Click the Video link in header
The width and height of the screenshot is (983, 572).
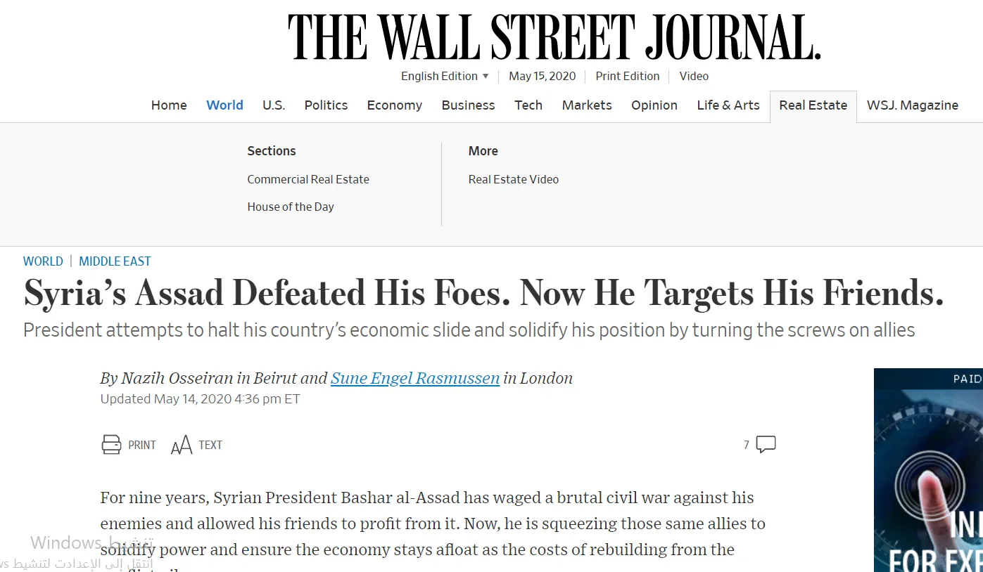(x=694, y=76)
